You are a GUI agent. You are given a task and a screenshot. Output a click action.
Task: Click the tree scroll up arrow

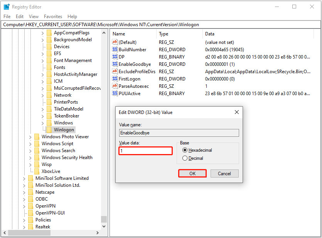[x=104, y=33]
